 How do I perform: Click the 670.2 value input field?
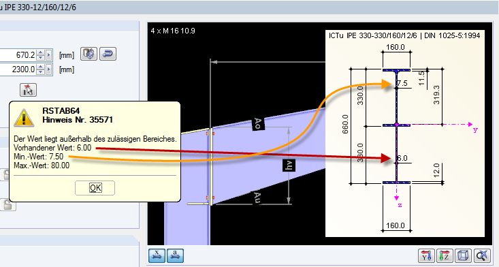pyautogui.click(x=18, y=55)
